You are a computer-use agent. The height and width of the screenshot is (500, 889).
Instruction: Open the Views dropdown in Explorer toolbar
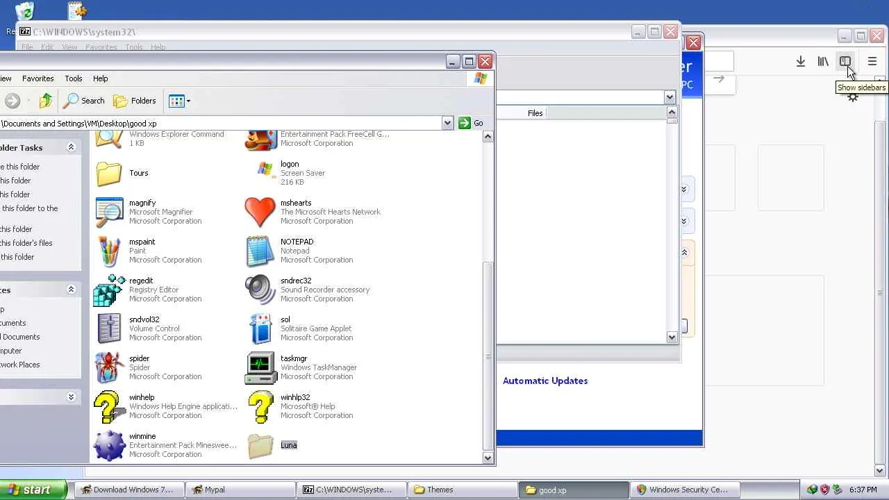pyautogui.click(x=179, y=101)
